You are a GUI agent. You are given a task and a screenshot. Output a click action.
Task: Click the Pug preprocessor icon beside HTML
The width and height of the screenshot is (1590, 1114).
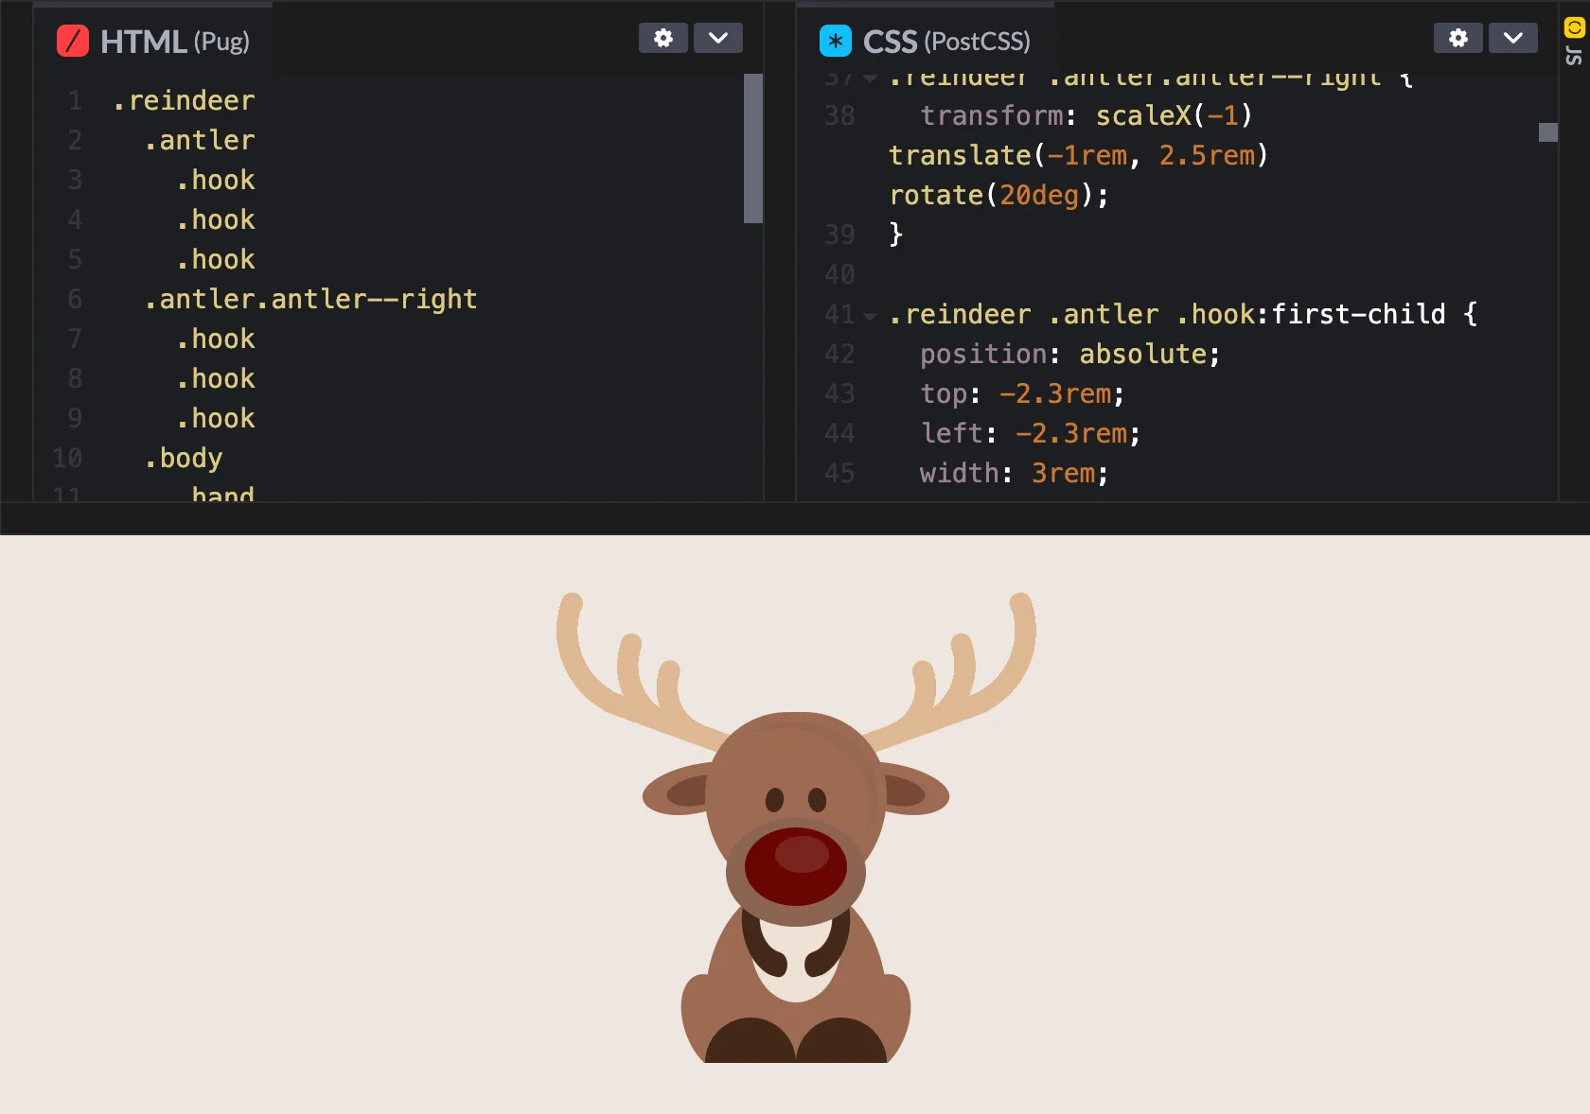[72, 41]
